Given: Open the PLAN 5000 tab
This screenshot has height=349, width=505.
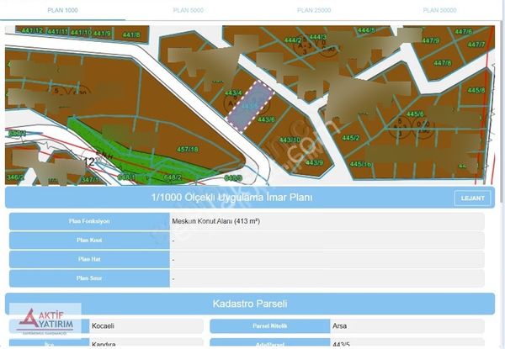Looking at the screenshot, I should point(189,10).
